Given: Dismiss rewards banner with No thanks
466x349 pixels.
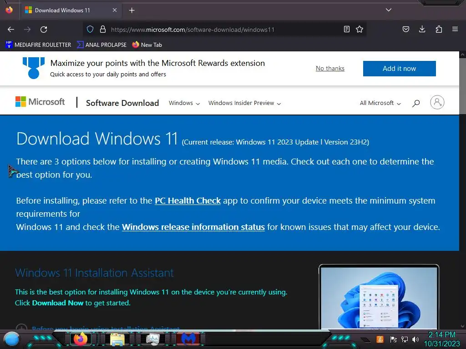Looking at the screenshot, I should [330, 68].
